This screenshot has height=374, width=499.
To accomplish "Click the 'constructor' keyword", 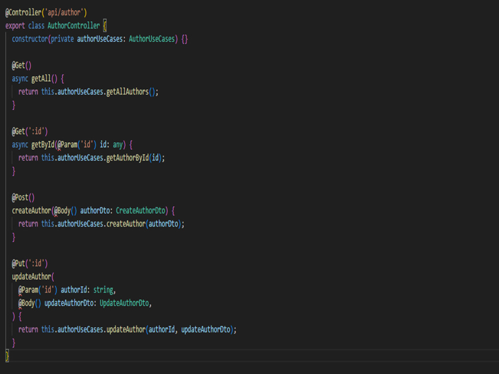I will 30,39.
